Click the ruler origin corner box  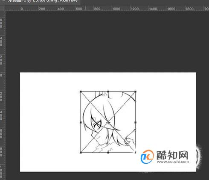click(x=3, y=8)
